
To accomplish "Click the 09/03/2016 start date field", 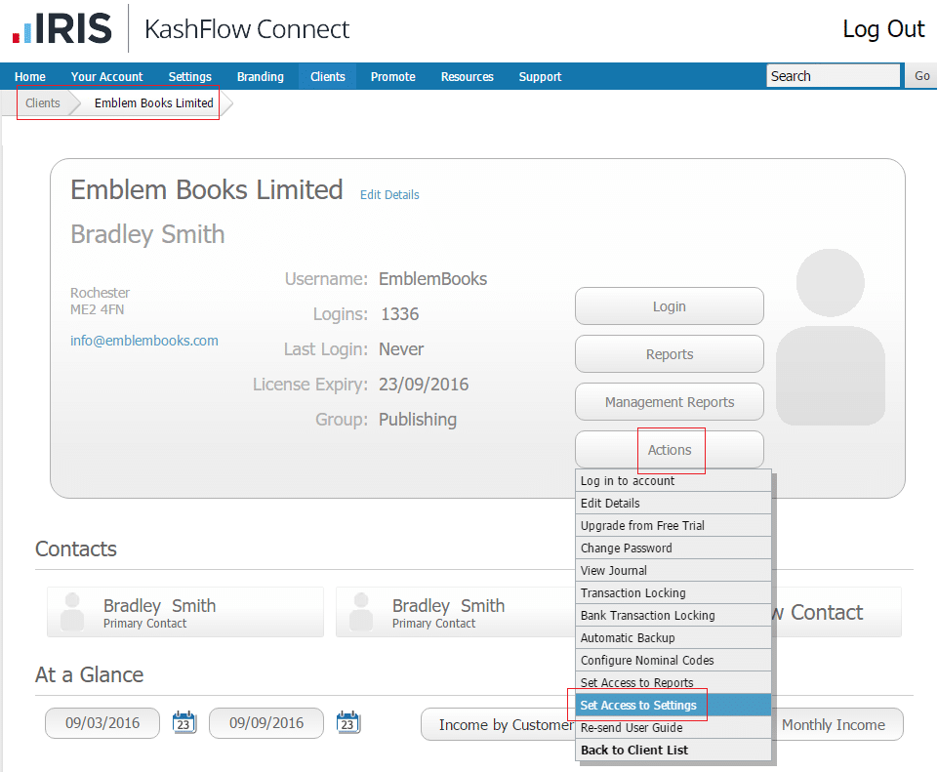I will tap(102, 723).
